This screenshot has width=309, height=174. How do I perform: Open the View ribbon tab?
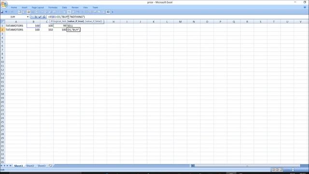click(x=85, y=8)
